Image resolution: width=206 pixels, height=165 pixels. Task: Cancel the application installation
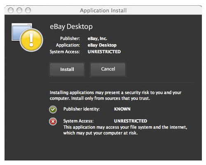tap(108, 69)
